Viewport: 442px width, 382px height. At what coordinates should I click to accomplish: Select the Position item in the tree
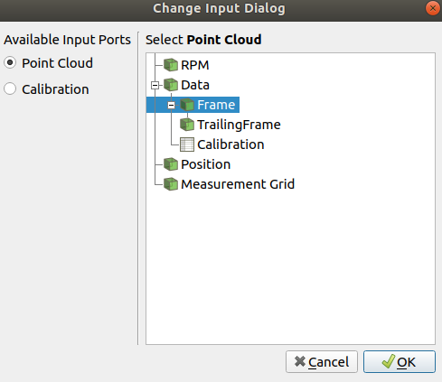tap(206, 164)
